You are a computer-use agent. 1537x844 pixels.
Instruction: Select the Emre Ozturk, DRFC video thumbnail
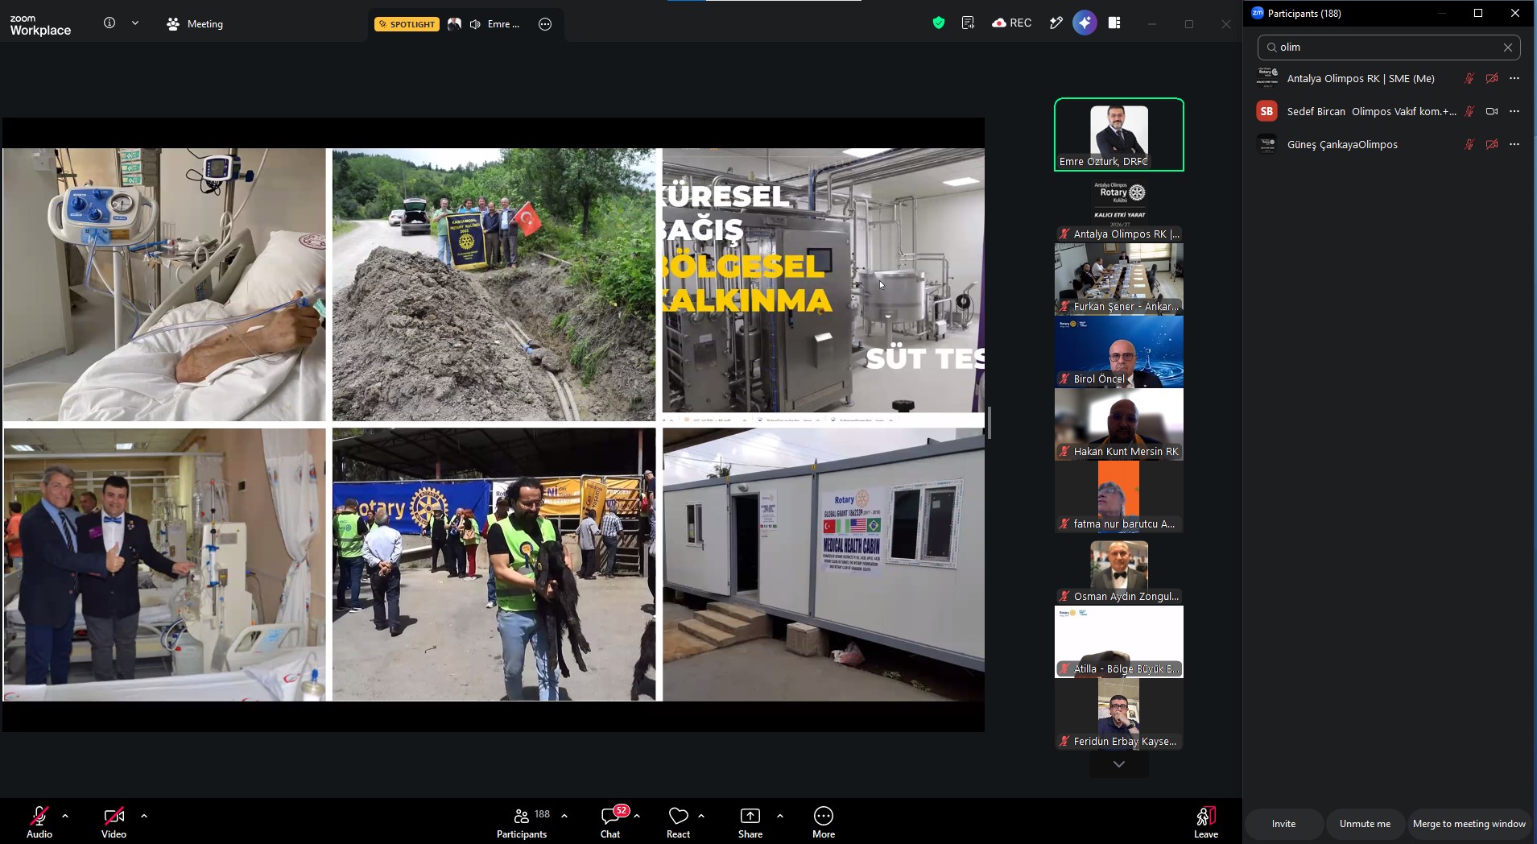click(x=1119, y=134)
